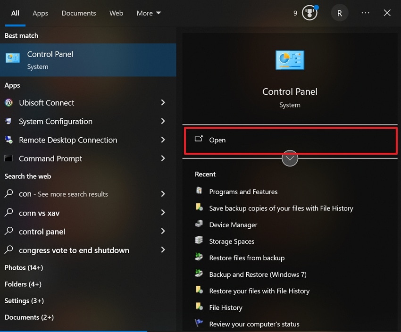Show Documents (2+) results

point(29,317)
